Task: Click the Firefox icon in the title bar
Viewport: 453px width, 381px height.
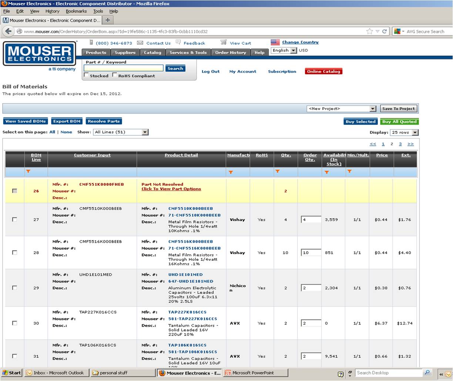Action: pyautogui.click(x=4, y=3)
